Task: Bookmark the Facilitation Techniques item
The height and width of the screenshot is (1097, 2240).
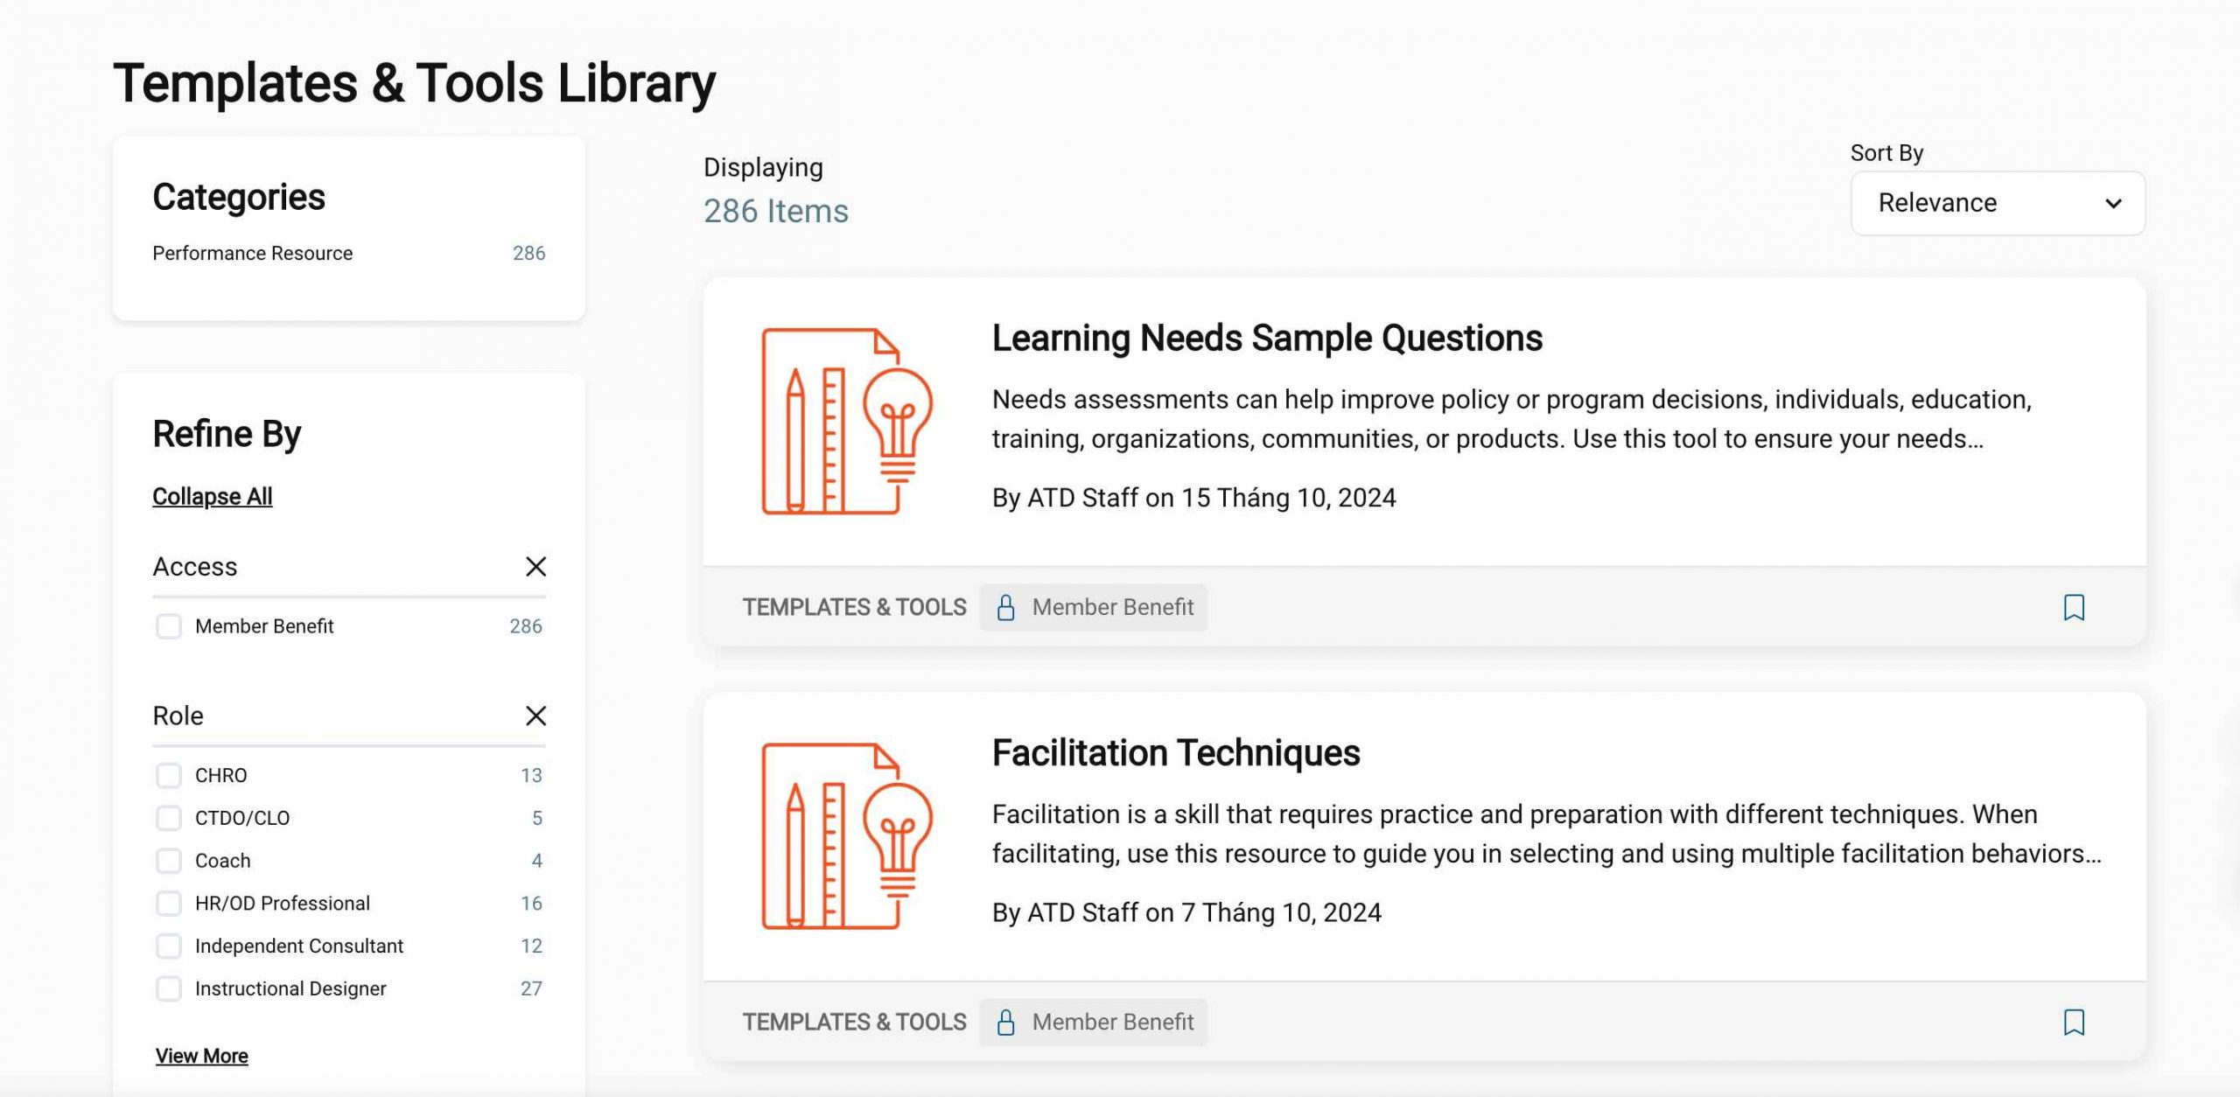Action: coord(2073,1022)
